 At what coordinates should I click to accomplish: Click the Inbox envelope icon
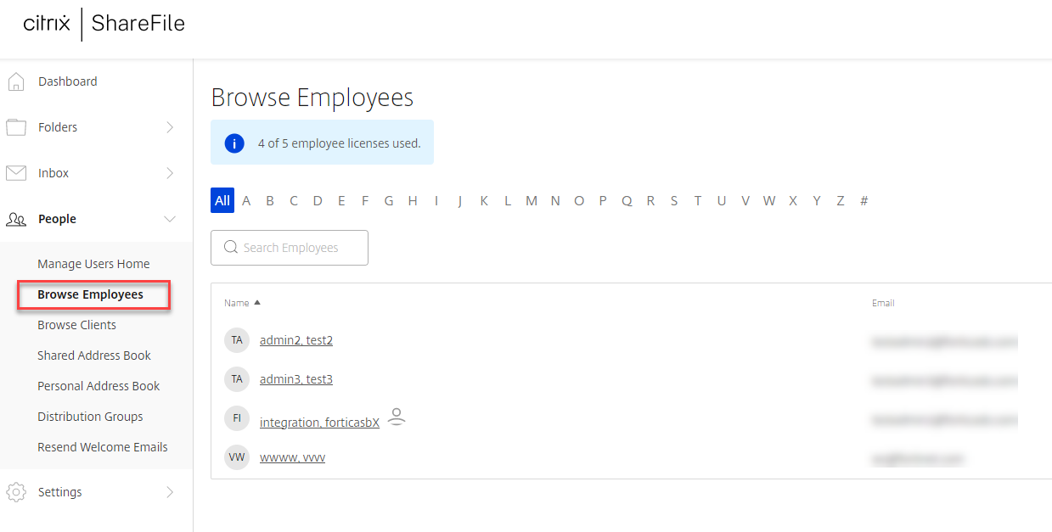click(16, 173)
